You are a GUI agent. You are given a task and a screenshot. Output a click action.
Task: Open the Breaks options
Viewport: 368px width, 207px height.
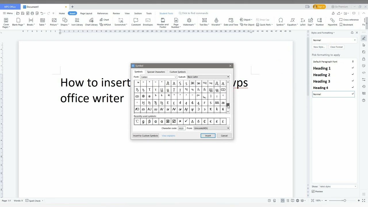31,22
